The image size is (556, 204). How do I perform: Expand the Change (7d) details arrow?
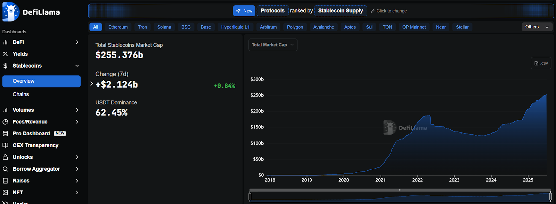(91, 84)
